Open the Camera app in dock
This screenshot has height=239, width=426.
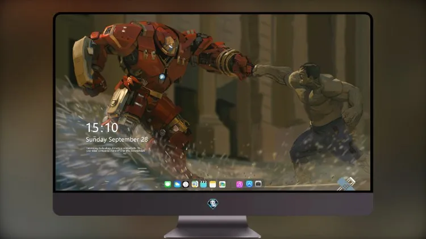[x=258, y=183]
